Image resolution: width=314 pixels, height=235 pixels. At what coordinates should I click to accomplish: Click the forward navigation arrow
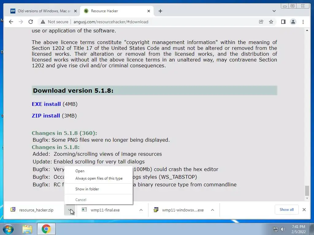(21, 22)
